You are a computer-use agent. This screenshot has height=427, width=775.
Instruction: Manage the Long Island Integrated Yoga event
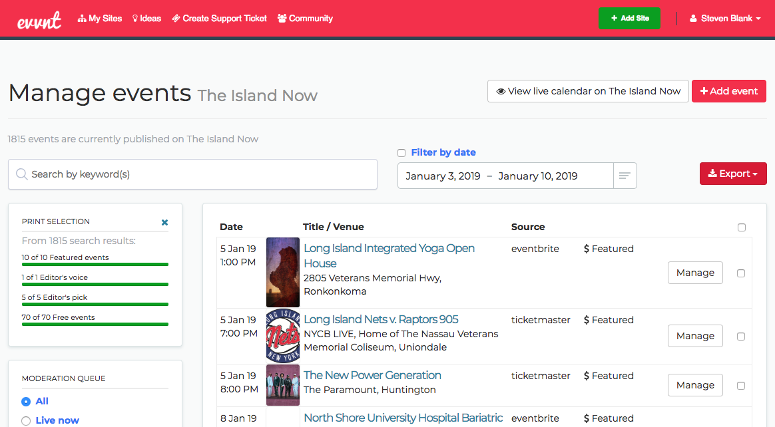pos(695,273)
